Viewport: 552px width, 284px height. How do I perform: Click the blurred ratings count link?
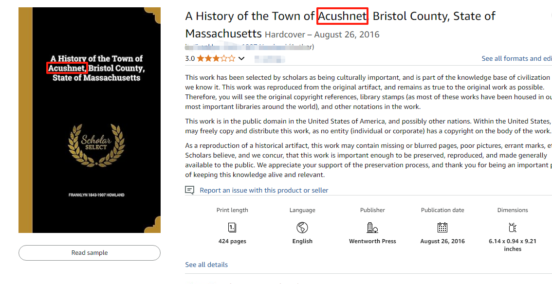pos(270,59)
